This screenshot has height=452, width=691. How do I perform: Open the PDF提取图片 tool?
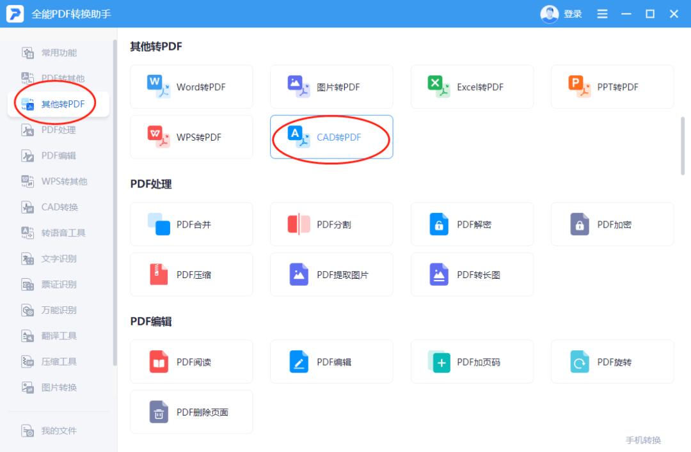click(331, 274)
